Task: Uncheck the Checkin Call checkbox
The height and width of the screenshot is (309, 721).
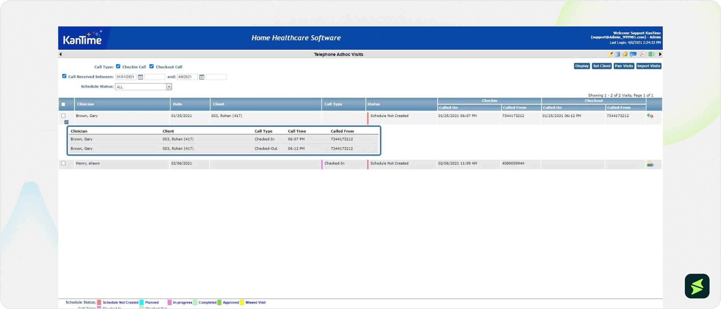Action: click(118, 66)
